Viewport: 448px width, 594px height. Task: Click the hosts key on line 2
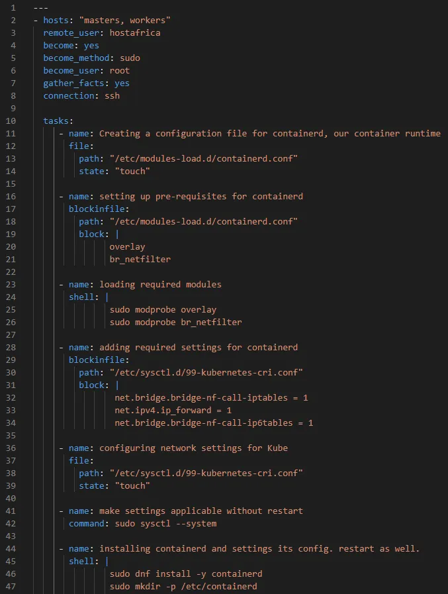[x=56, y=20]
